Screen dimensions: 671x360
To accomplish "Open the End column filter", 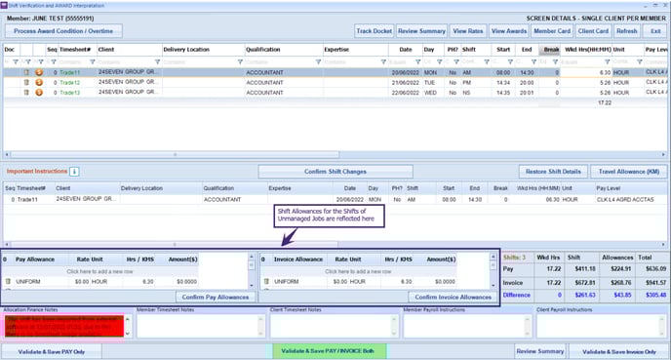I will [x=533, y=62].
